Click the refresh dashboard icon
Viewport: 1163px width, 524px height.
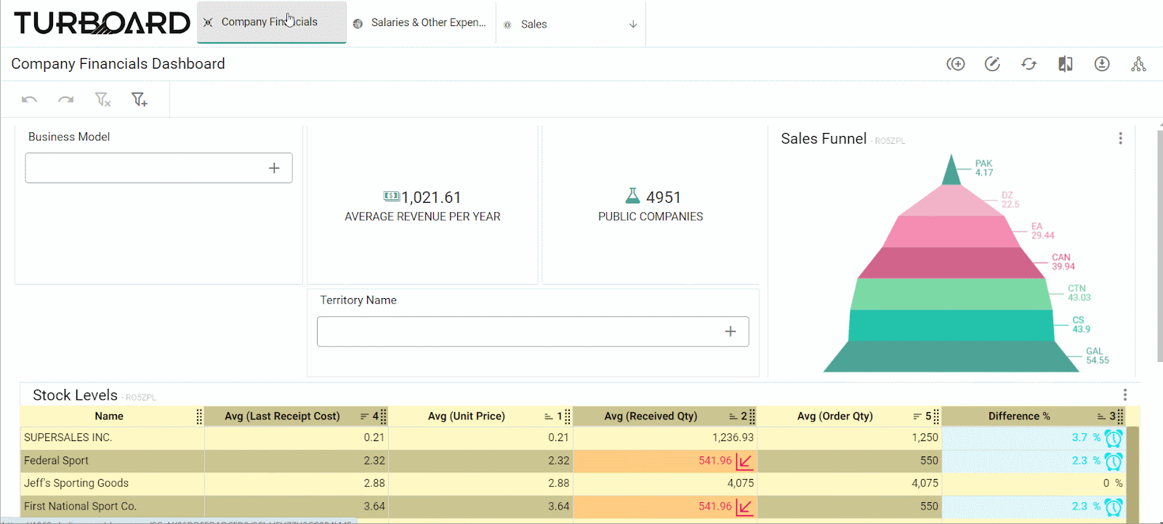(1029, 64)
